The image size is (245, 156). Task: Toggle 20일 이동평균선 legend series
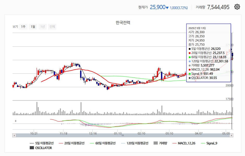[71, 143]
